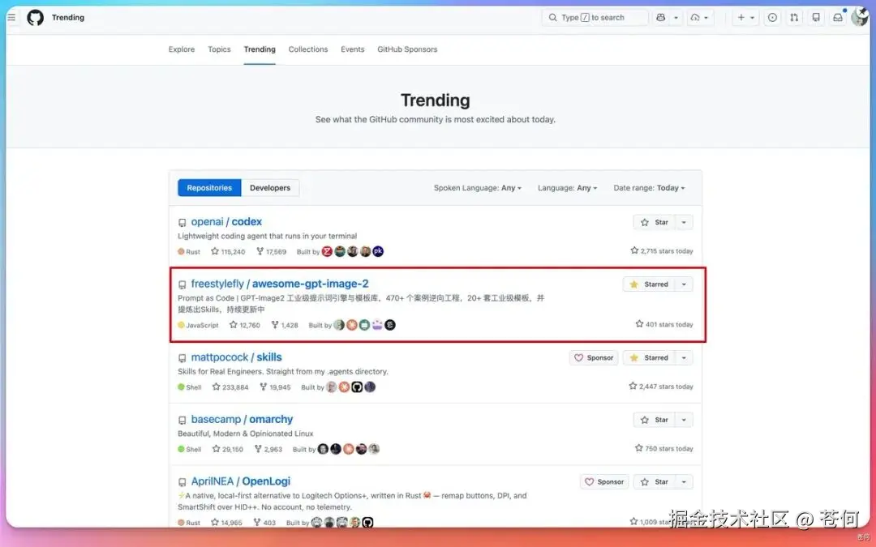Viewport: 876px width, 547px height.
Task: Go to the Explore tab
Action: 182,49
